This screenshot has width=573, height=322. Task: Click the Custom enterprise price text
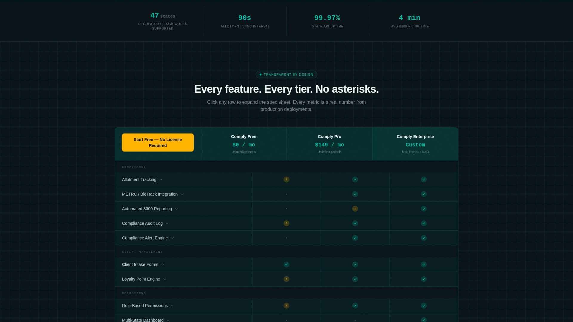[415, 145]
